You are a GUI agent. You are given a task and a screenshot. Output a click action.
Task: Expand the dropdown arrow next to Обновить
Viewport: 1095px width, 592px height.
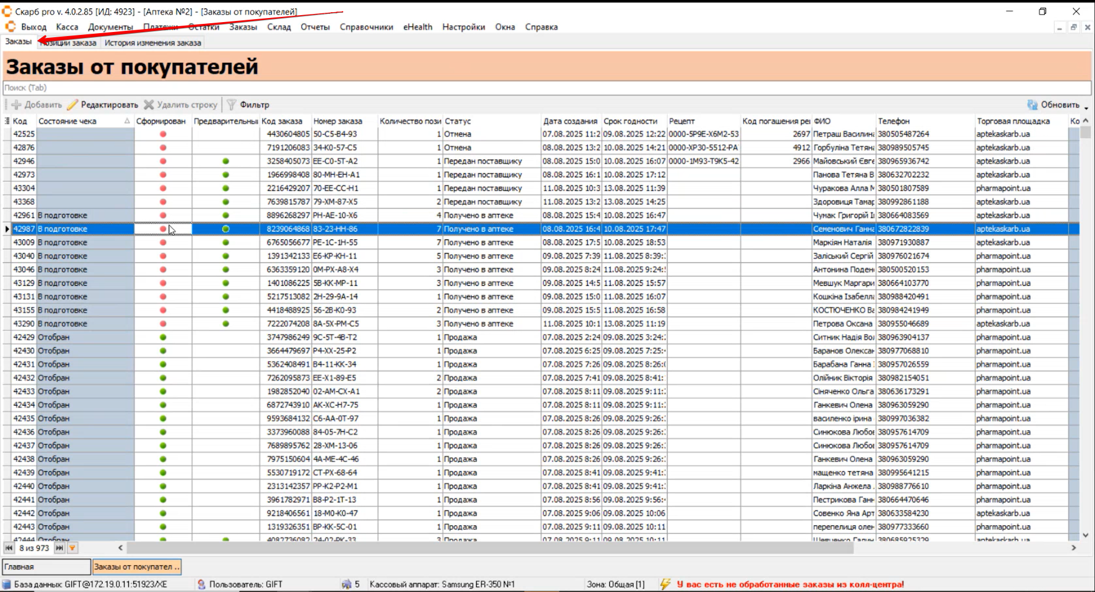tap(1086, 107)
